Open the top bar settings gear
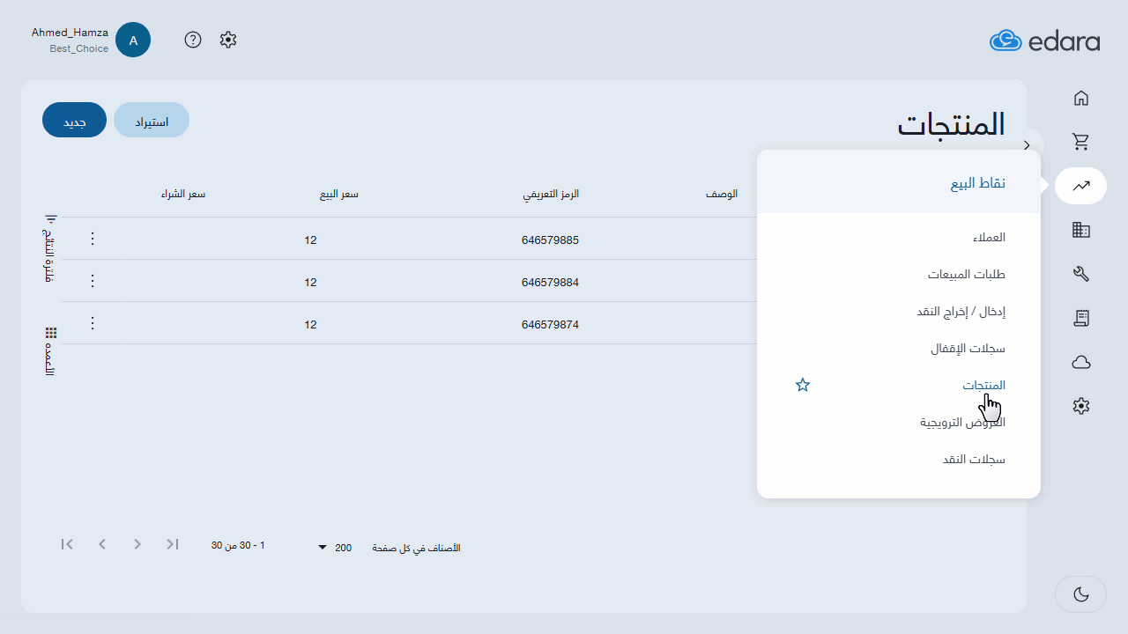The image size is (1128, 634). (228, 40)
